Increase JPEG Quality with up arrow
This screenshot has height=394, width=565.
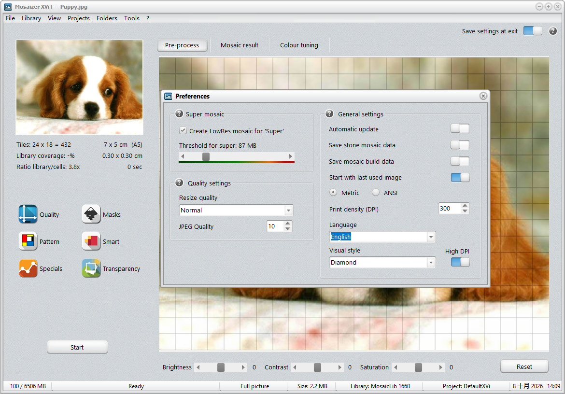[x=287, y=224]
